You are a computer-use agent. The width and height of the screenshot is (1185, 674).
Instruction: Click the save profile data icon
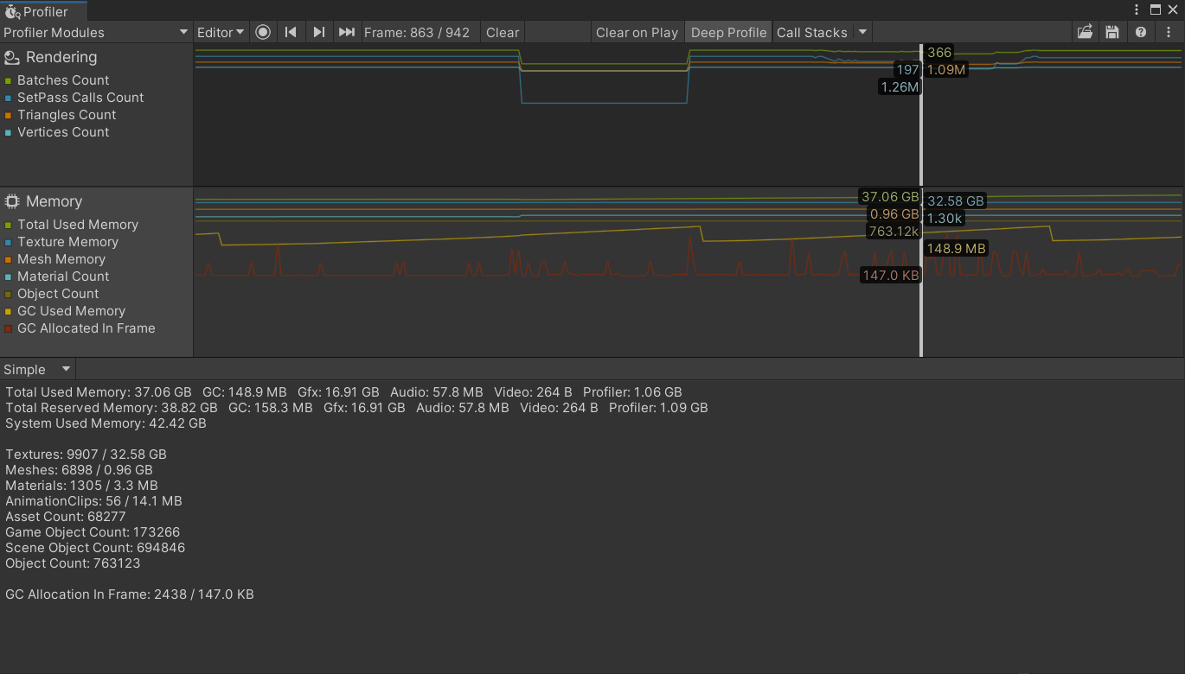[x=1112, y=32]
